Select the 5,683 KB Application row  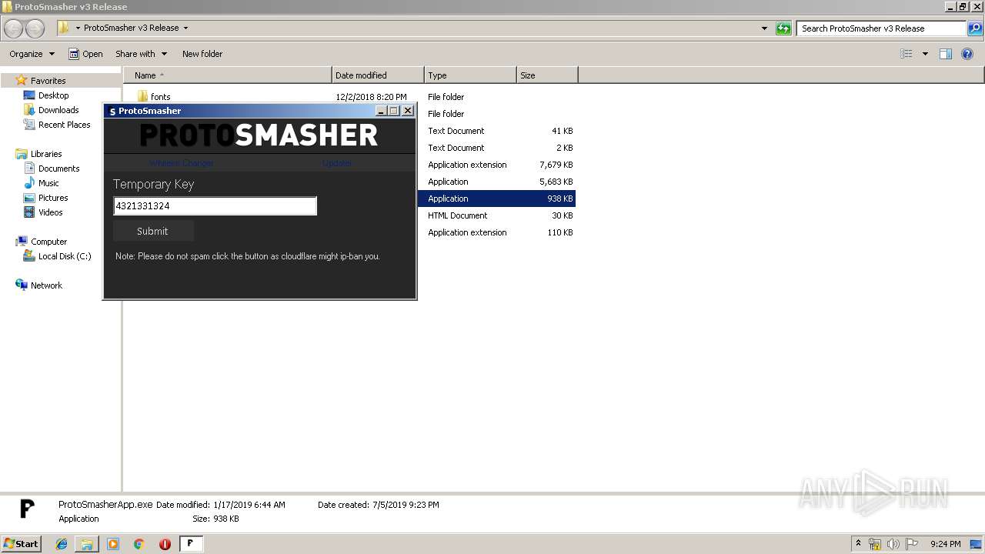coord(496,182)
